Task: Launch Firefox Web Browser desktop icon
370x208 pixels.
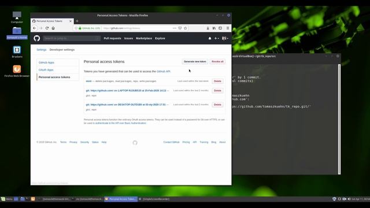Action: point(17,71)
